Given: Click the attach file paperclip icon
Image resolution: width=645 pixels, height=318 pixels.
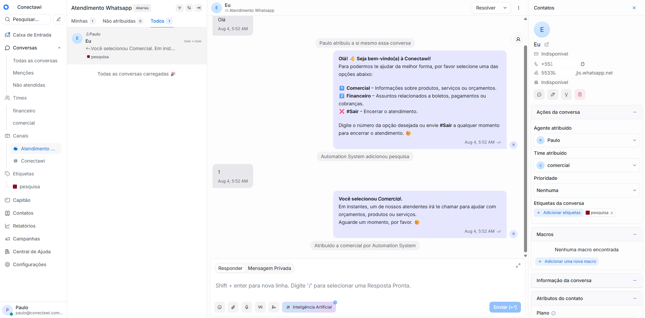Looking at the screenshot, I should (233, 307).
